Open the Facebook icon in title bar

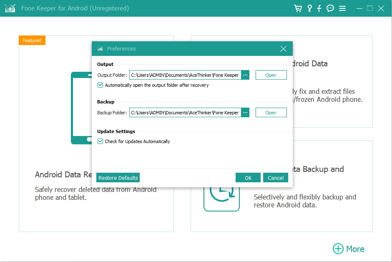click(x=319, y=8)
